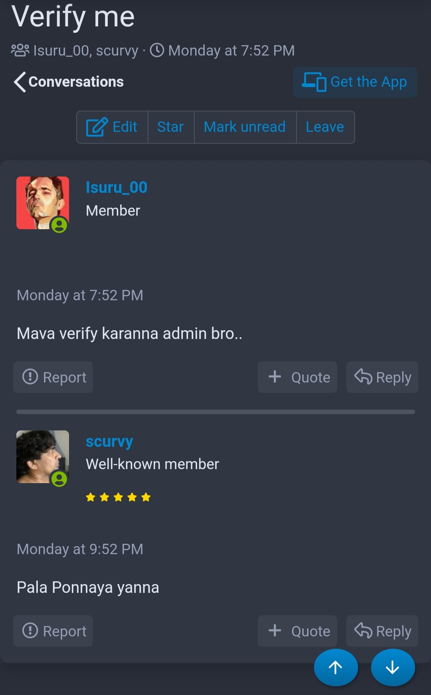Screen dimensions: 431x695
Task: Jump to bottom with down arrow button
Action: [393, 667]
